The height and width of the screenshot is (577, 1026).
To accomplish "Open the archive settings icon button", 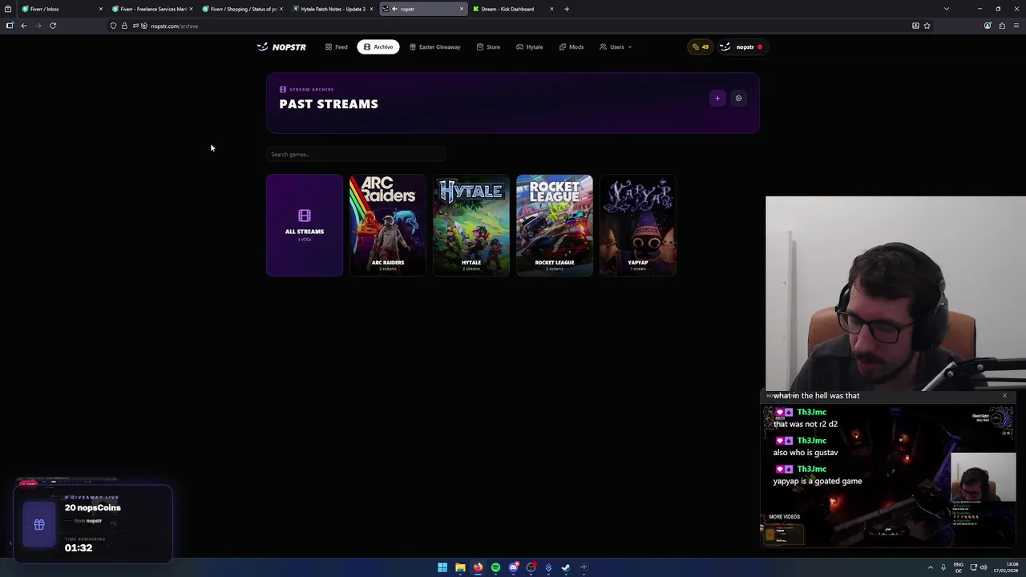I will [738, 99].
